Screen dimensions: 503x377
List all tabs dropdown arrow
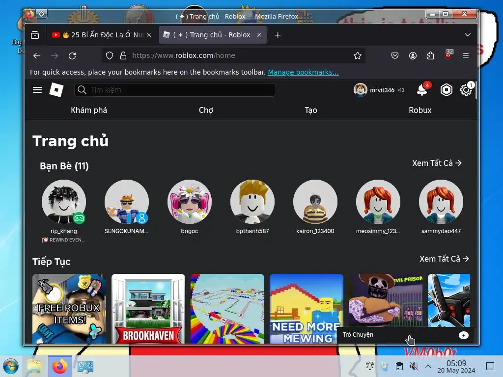[x=468, y=35]
